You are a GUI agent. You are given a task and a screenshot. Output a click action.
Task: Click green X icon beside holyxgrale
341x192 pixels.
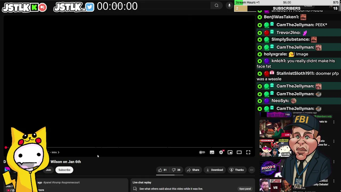[x=260, y=54]
